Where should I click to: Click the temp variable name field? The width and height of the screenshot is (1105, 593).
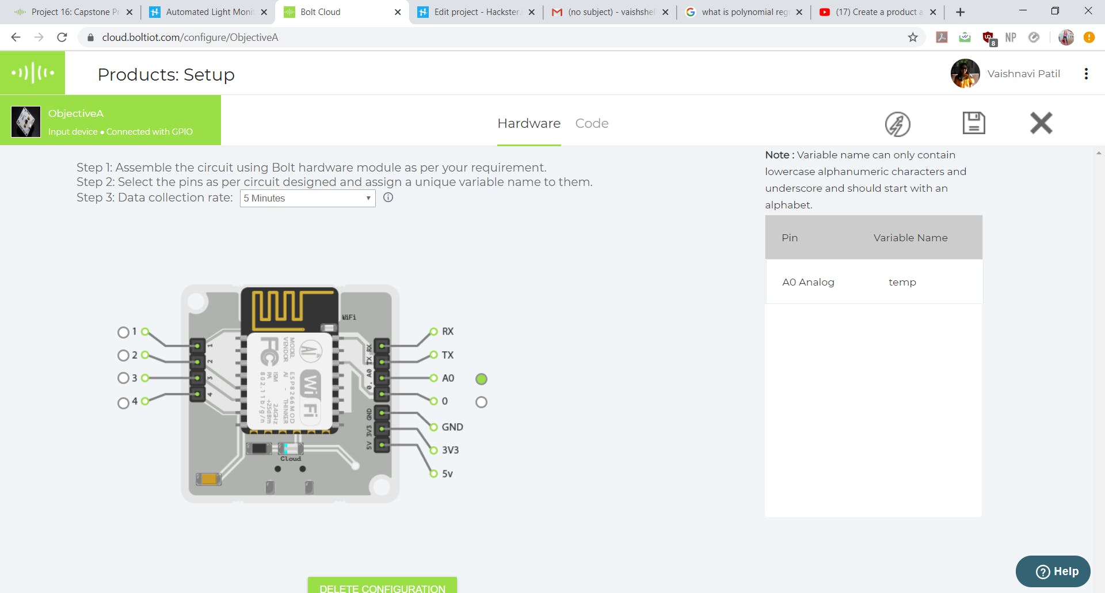coord(902,282)
